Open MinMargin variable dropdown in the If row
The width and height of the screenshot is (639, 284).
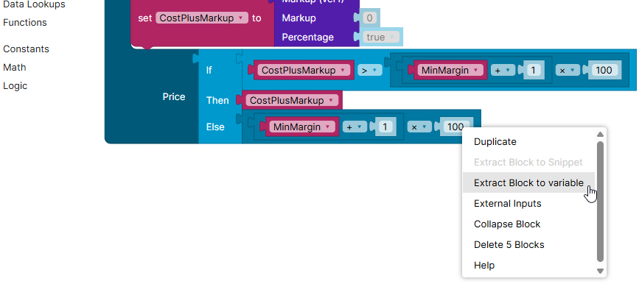pyautogui.click(x=450, y=70)
